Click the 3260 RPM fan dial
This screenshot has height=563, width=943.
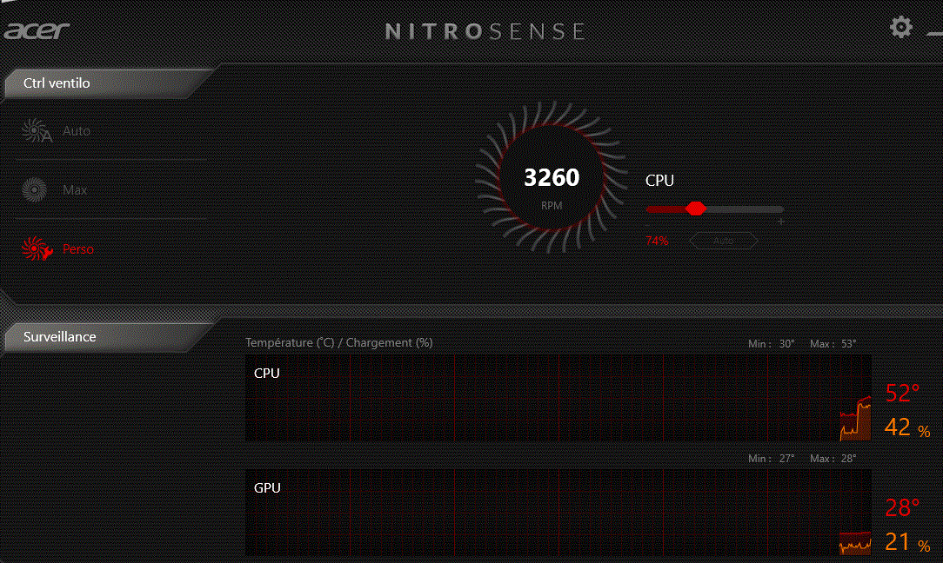(551, 178)
